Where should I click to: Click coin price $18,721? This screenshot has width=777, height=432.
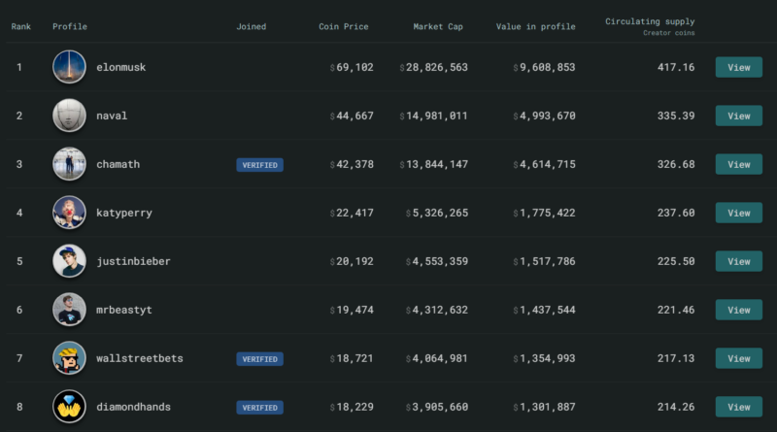(x=352, y=358)
